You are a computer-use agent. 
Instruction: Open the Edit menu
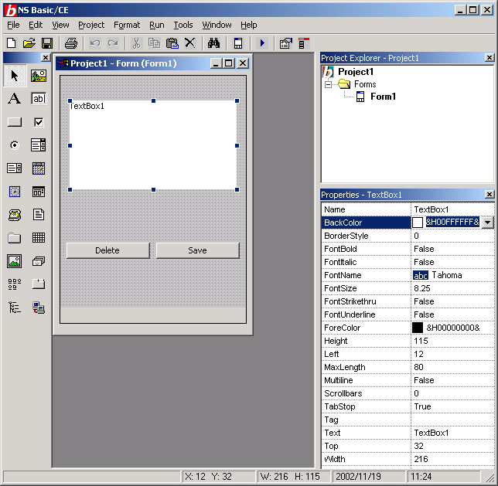pos(36,25)
